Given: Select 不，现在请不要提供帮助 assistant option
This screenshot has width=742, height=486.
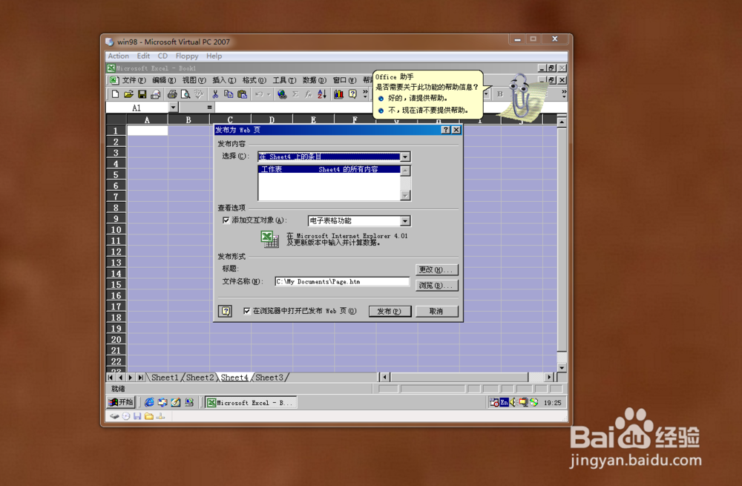Looking at the screenshot, I should (x=423, y=111).
